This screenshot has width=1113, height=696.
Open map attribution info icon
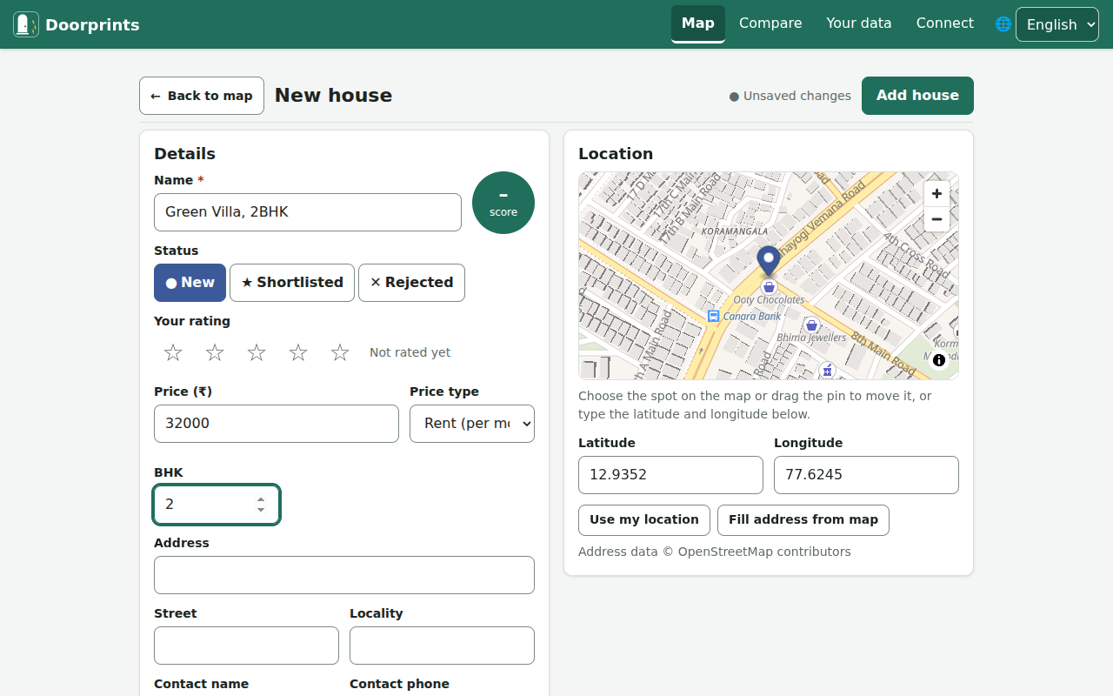pos(939,360)
